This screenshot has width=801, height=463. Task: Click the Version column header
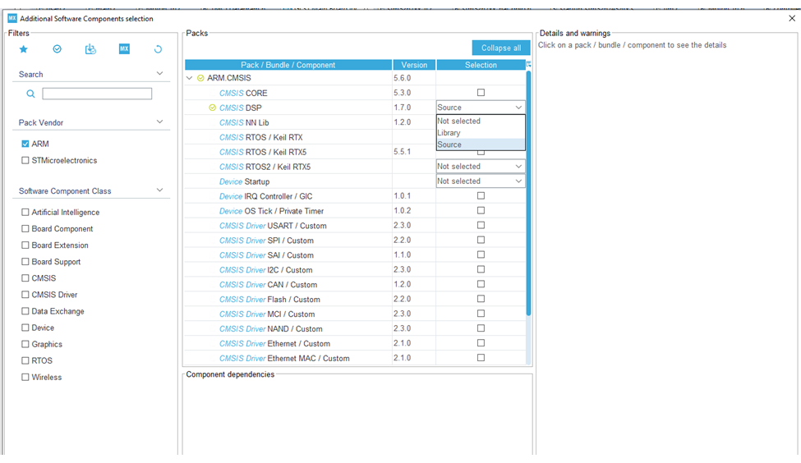[414, 65]
